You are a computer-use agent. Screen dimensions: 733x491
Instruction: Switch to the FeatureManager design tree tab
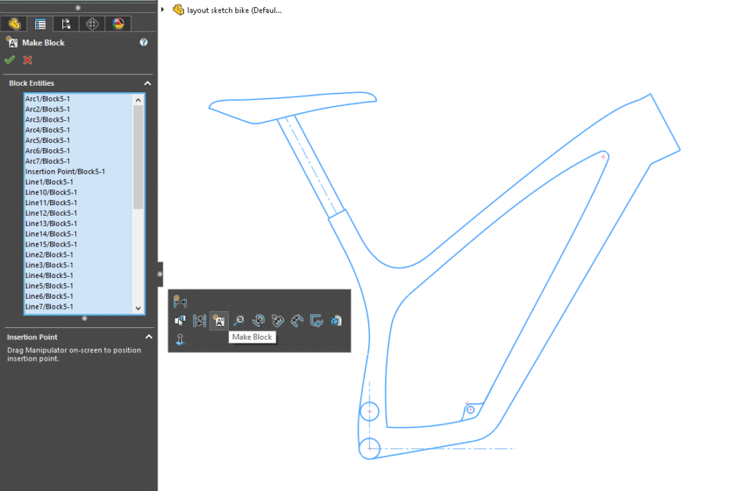pyautogui.click(x=14, y=24)
